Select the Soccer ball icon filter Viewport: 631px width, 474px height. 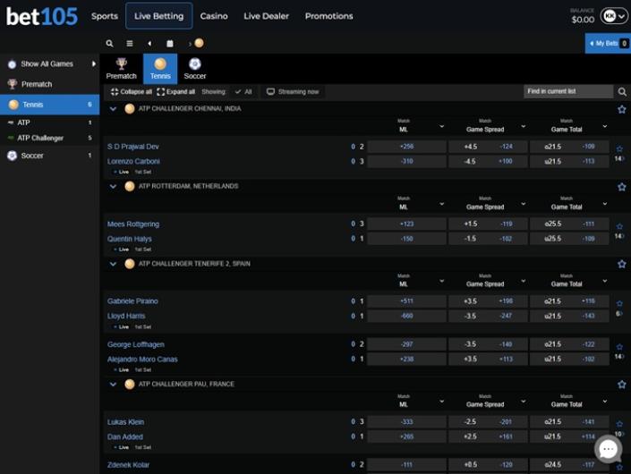point(195,64)
